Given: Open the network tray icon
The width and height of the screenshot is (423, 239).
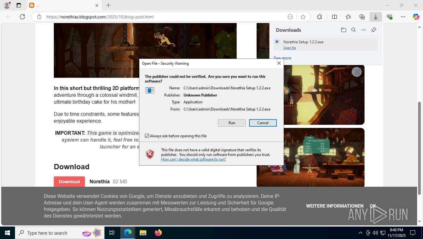Looking at the screenshot, I should [383, 233].
